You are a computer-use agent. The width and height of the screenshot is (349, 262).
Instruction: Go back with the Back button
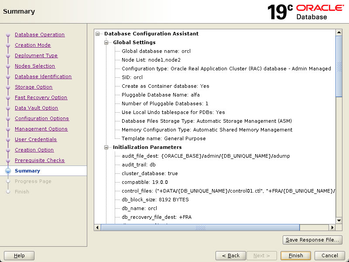231,255
